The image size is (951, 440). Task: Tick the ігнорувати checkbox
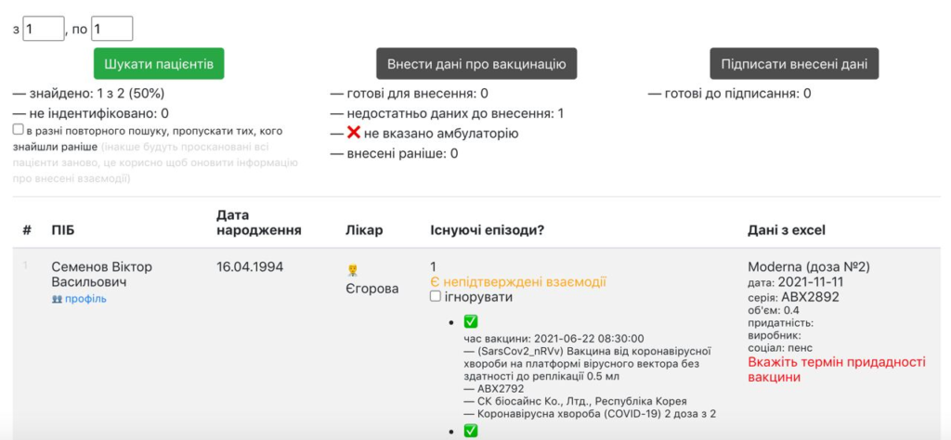point(435,297)
